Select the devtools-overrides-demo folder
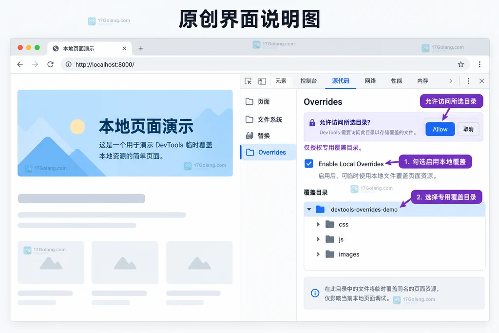 click(394, 210)
